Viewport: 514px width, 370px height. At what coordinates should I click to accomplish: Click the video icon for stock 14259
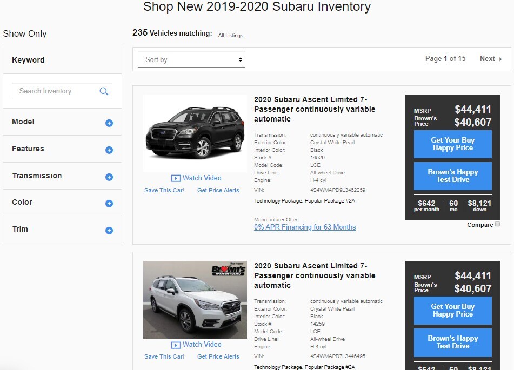tap(176, 345)
